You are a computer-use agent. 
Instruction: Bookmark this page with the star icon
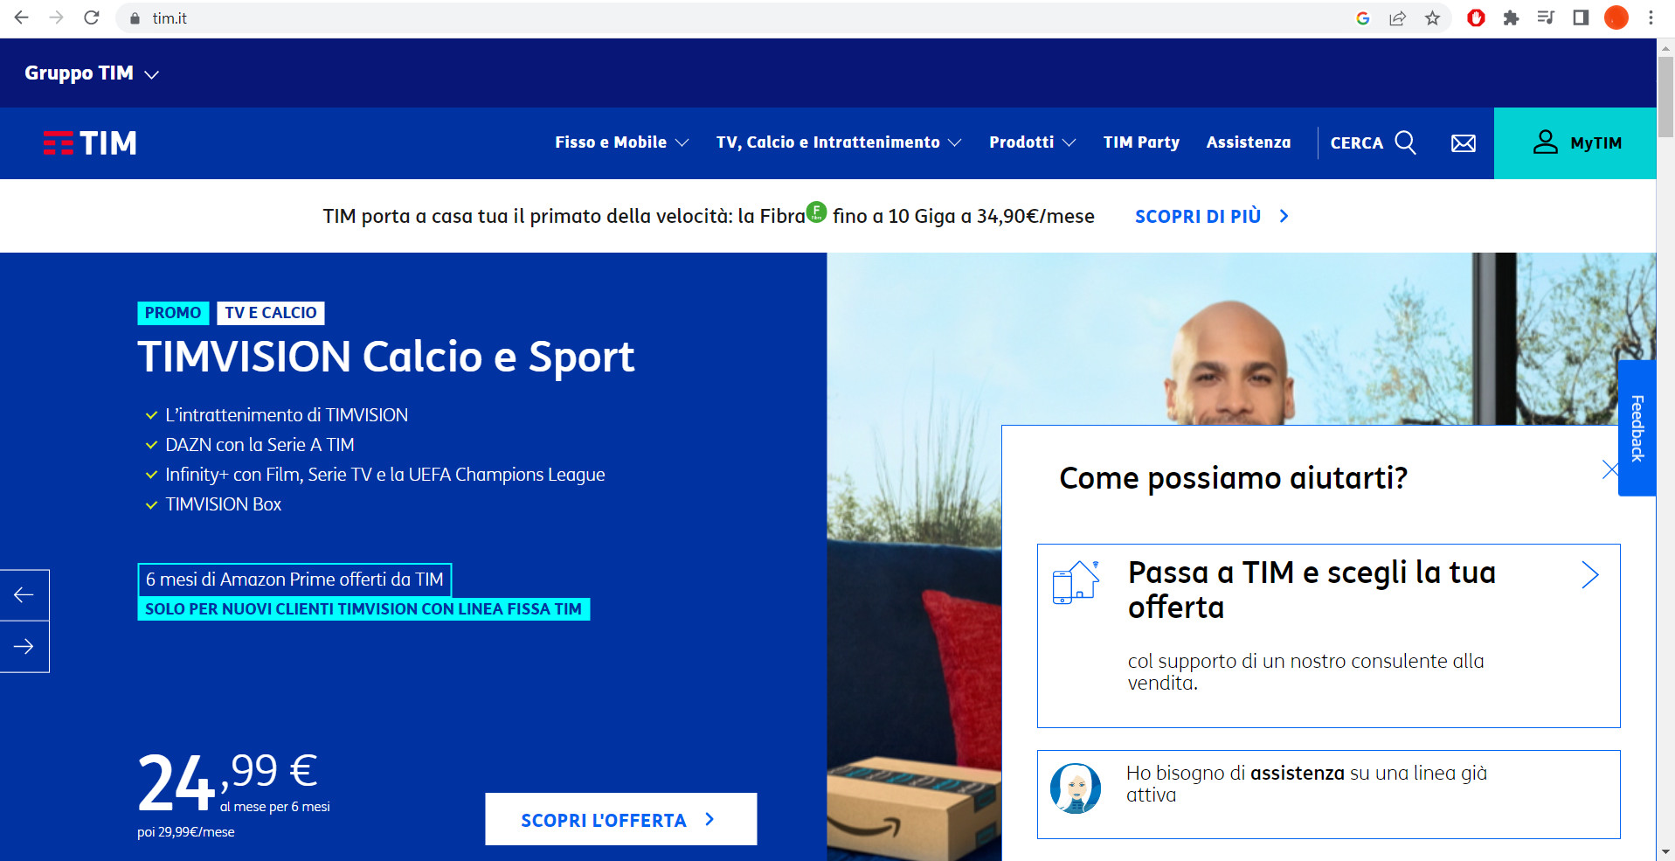1432,18
